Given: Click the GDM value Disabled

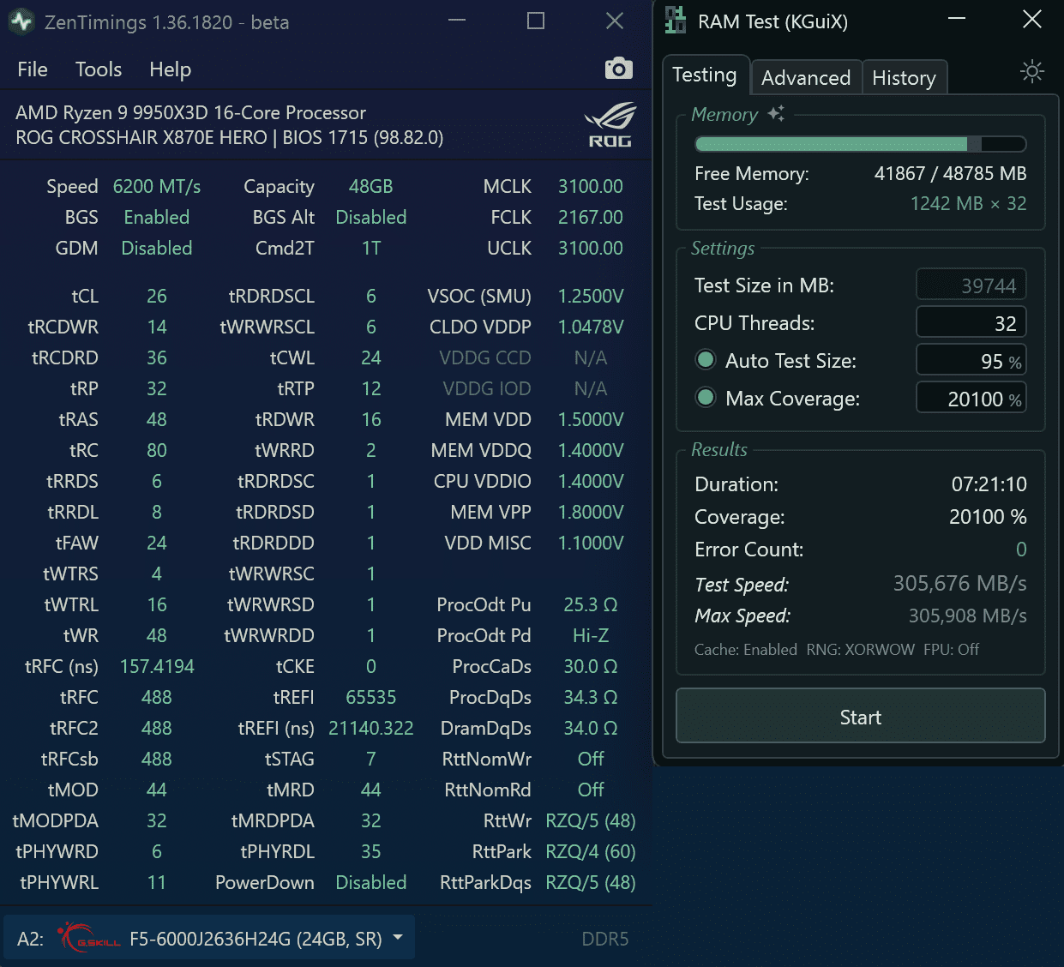Looking at the screenshot, I should [x=157, y=248].
